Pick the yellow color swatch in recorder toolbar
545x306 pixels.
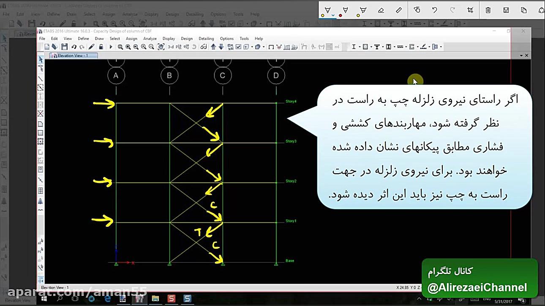tap(322, 16)
